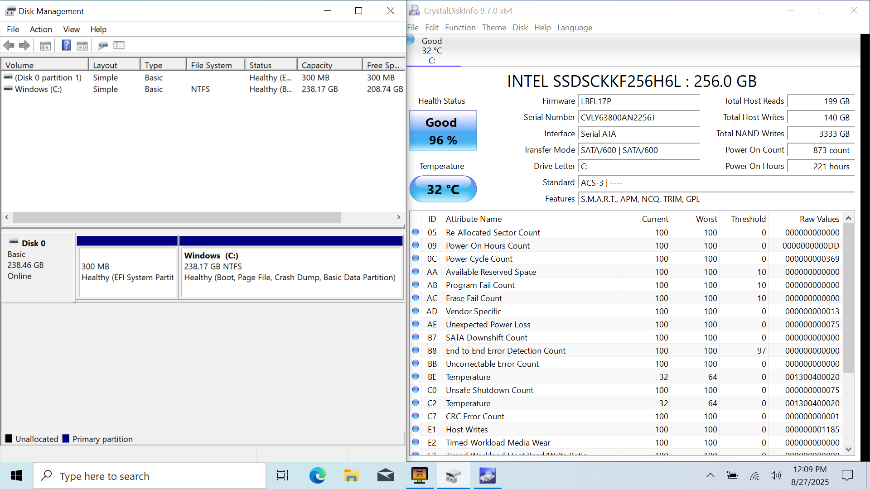Open CrystalDiskInfo Theme menu

pyautogui.click(x=494, y=27)
